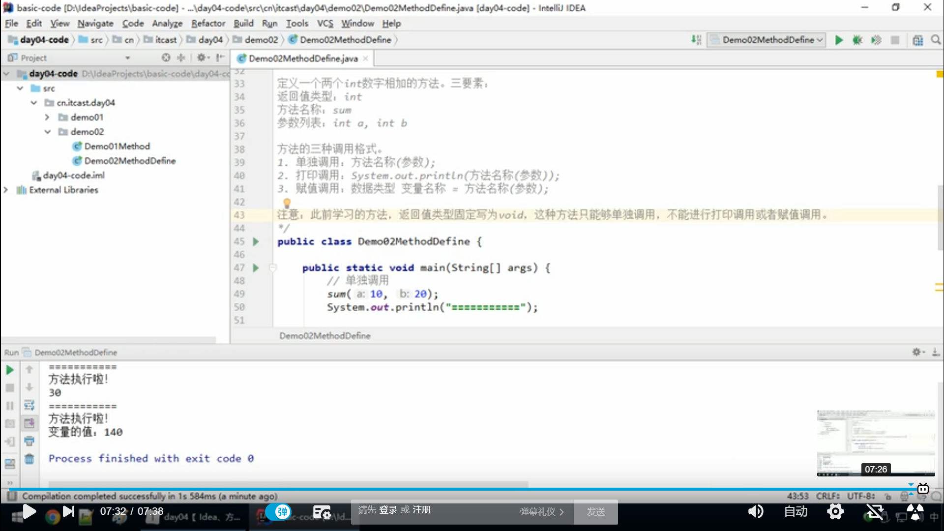Viewport: 944px width, 531px height.
Task: Click the restore layout icon in Run panel
Action: click(10, 463)
